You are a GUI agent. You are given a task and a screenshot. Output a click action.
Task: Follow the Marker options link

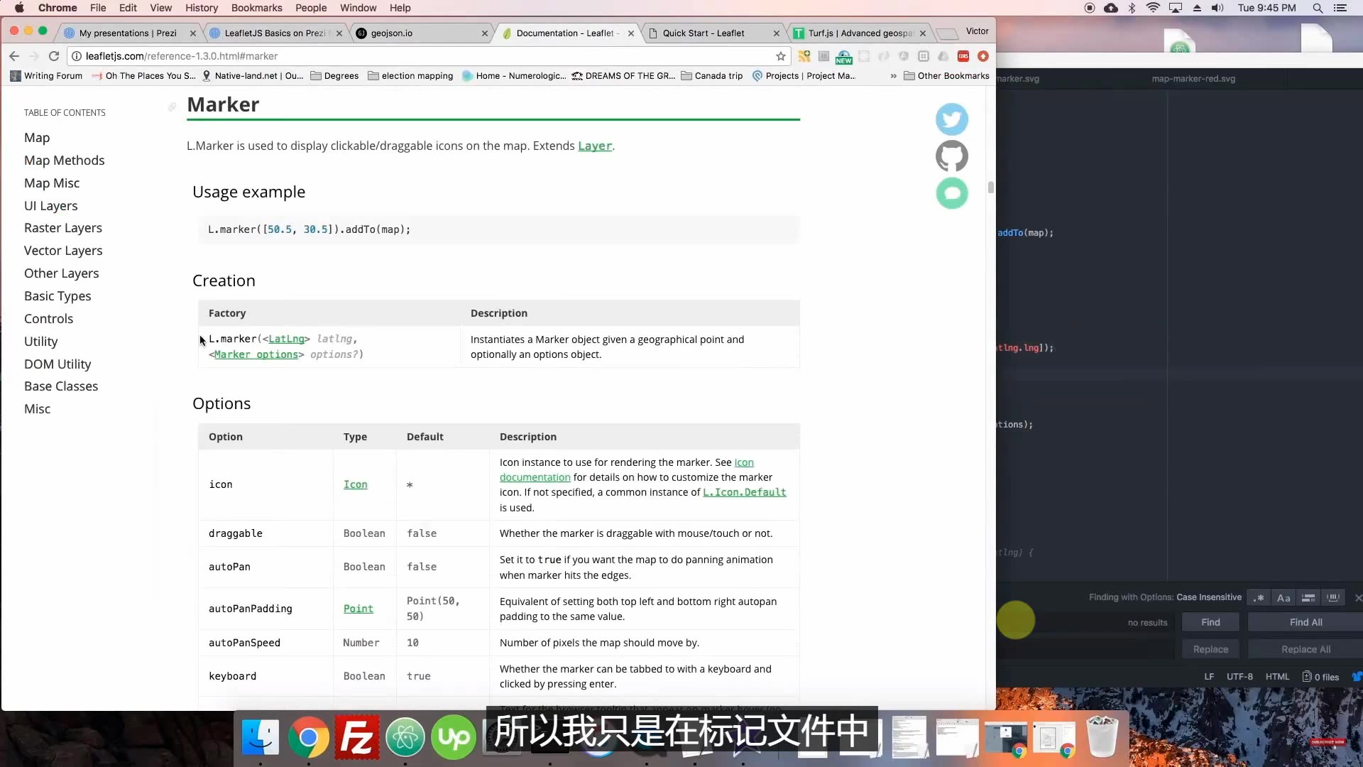coord(256,354)
